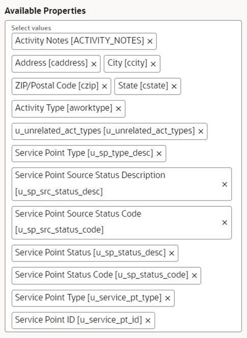Remove Service Point Type [u_service_pt_type] chip

(168, 298)
